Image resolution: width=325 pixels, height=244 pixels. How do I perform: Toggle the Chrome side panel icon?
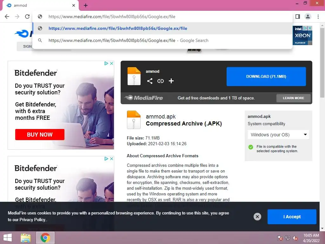coord(298,17)
